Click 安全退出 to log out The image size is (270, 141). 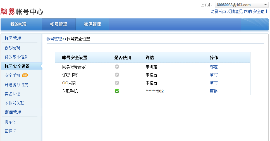[x=261, y=11]
